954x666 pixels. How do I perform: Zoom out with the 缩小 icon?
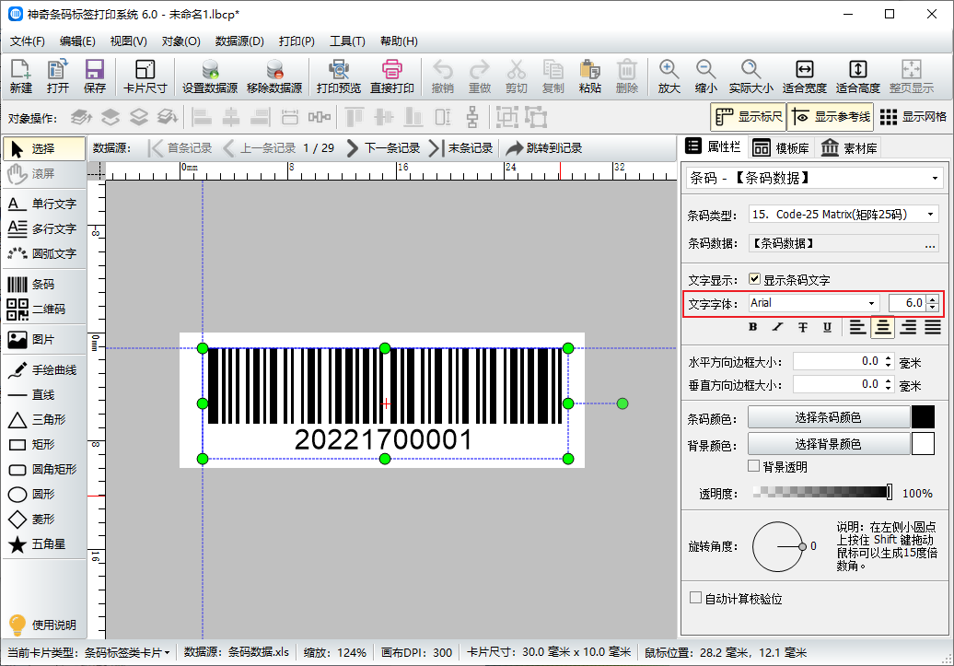705,76
